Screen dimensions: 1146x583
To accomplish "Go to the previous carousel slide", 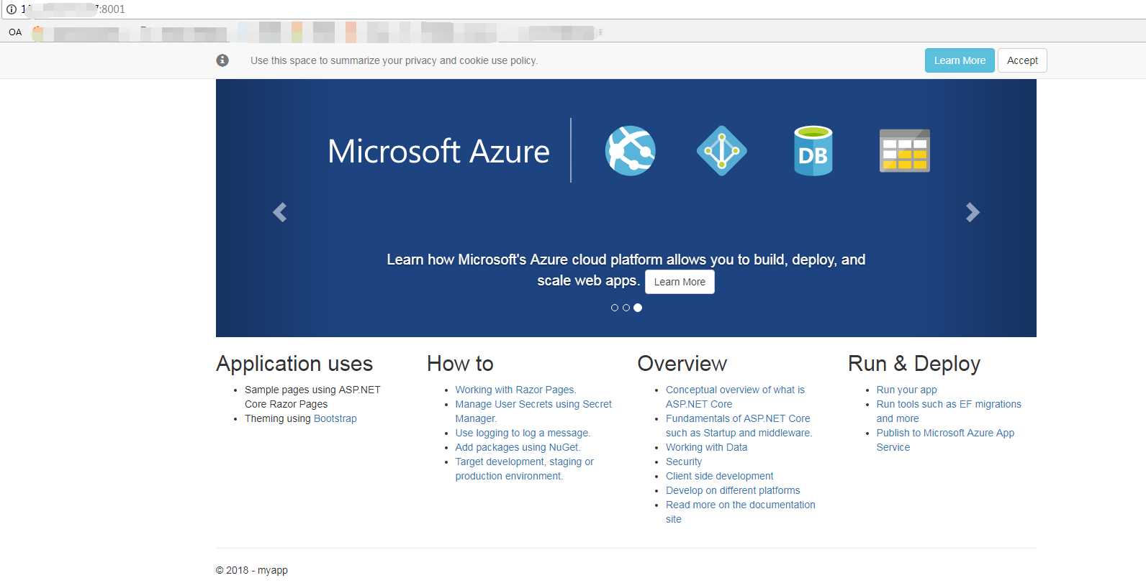I will coord(280,212).
